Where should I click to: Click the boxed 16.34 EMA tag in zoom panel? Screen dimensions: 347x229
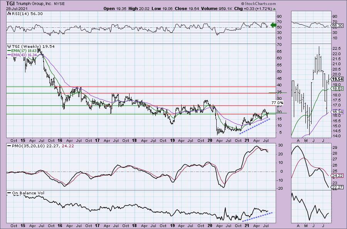tap(337, 112)
